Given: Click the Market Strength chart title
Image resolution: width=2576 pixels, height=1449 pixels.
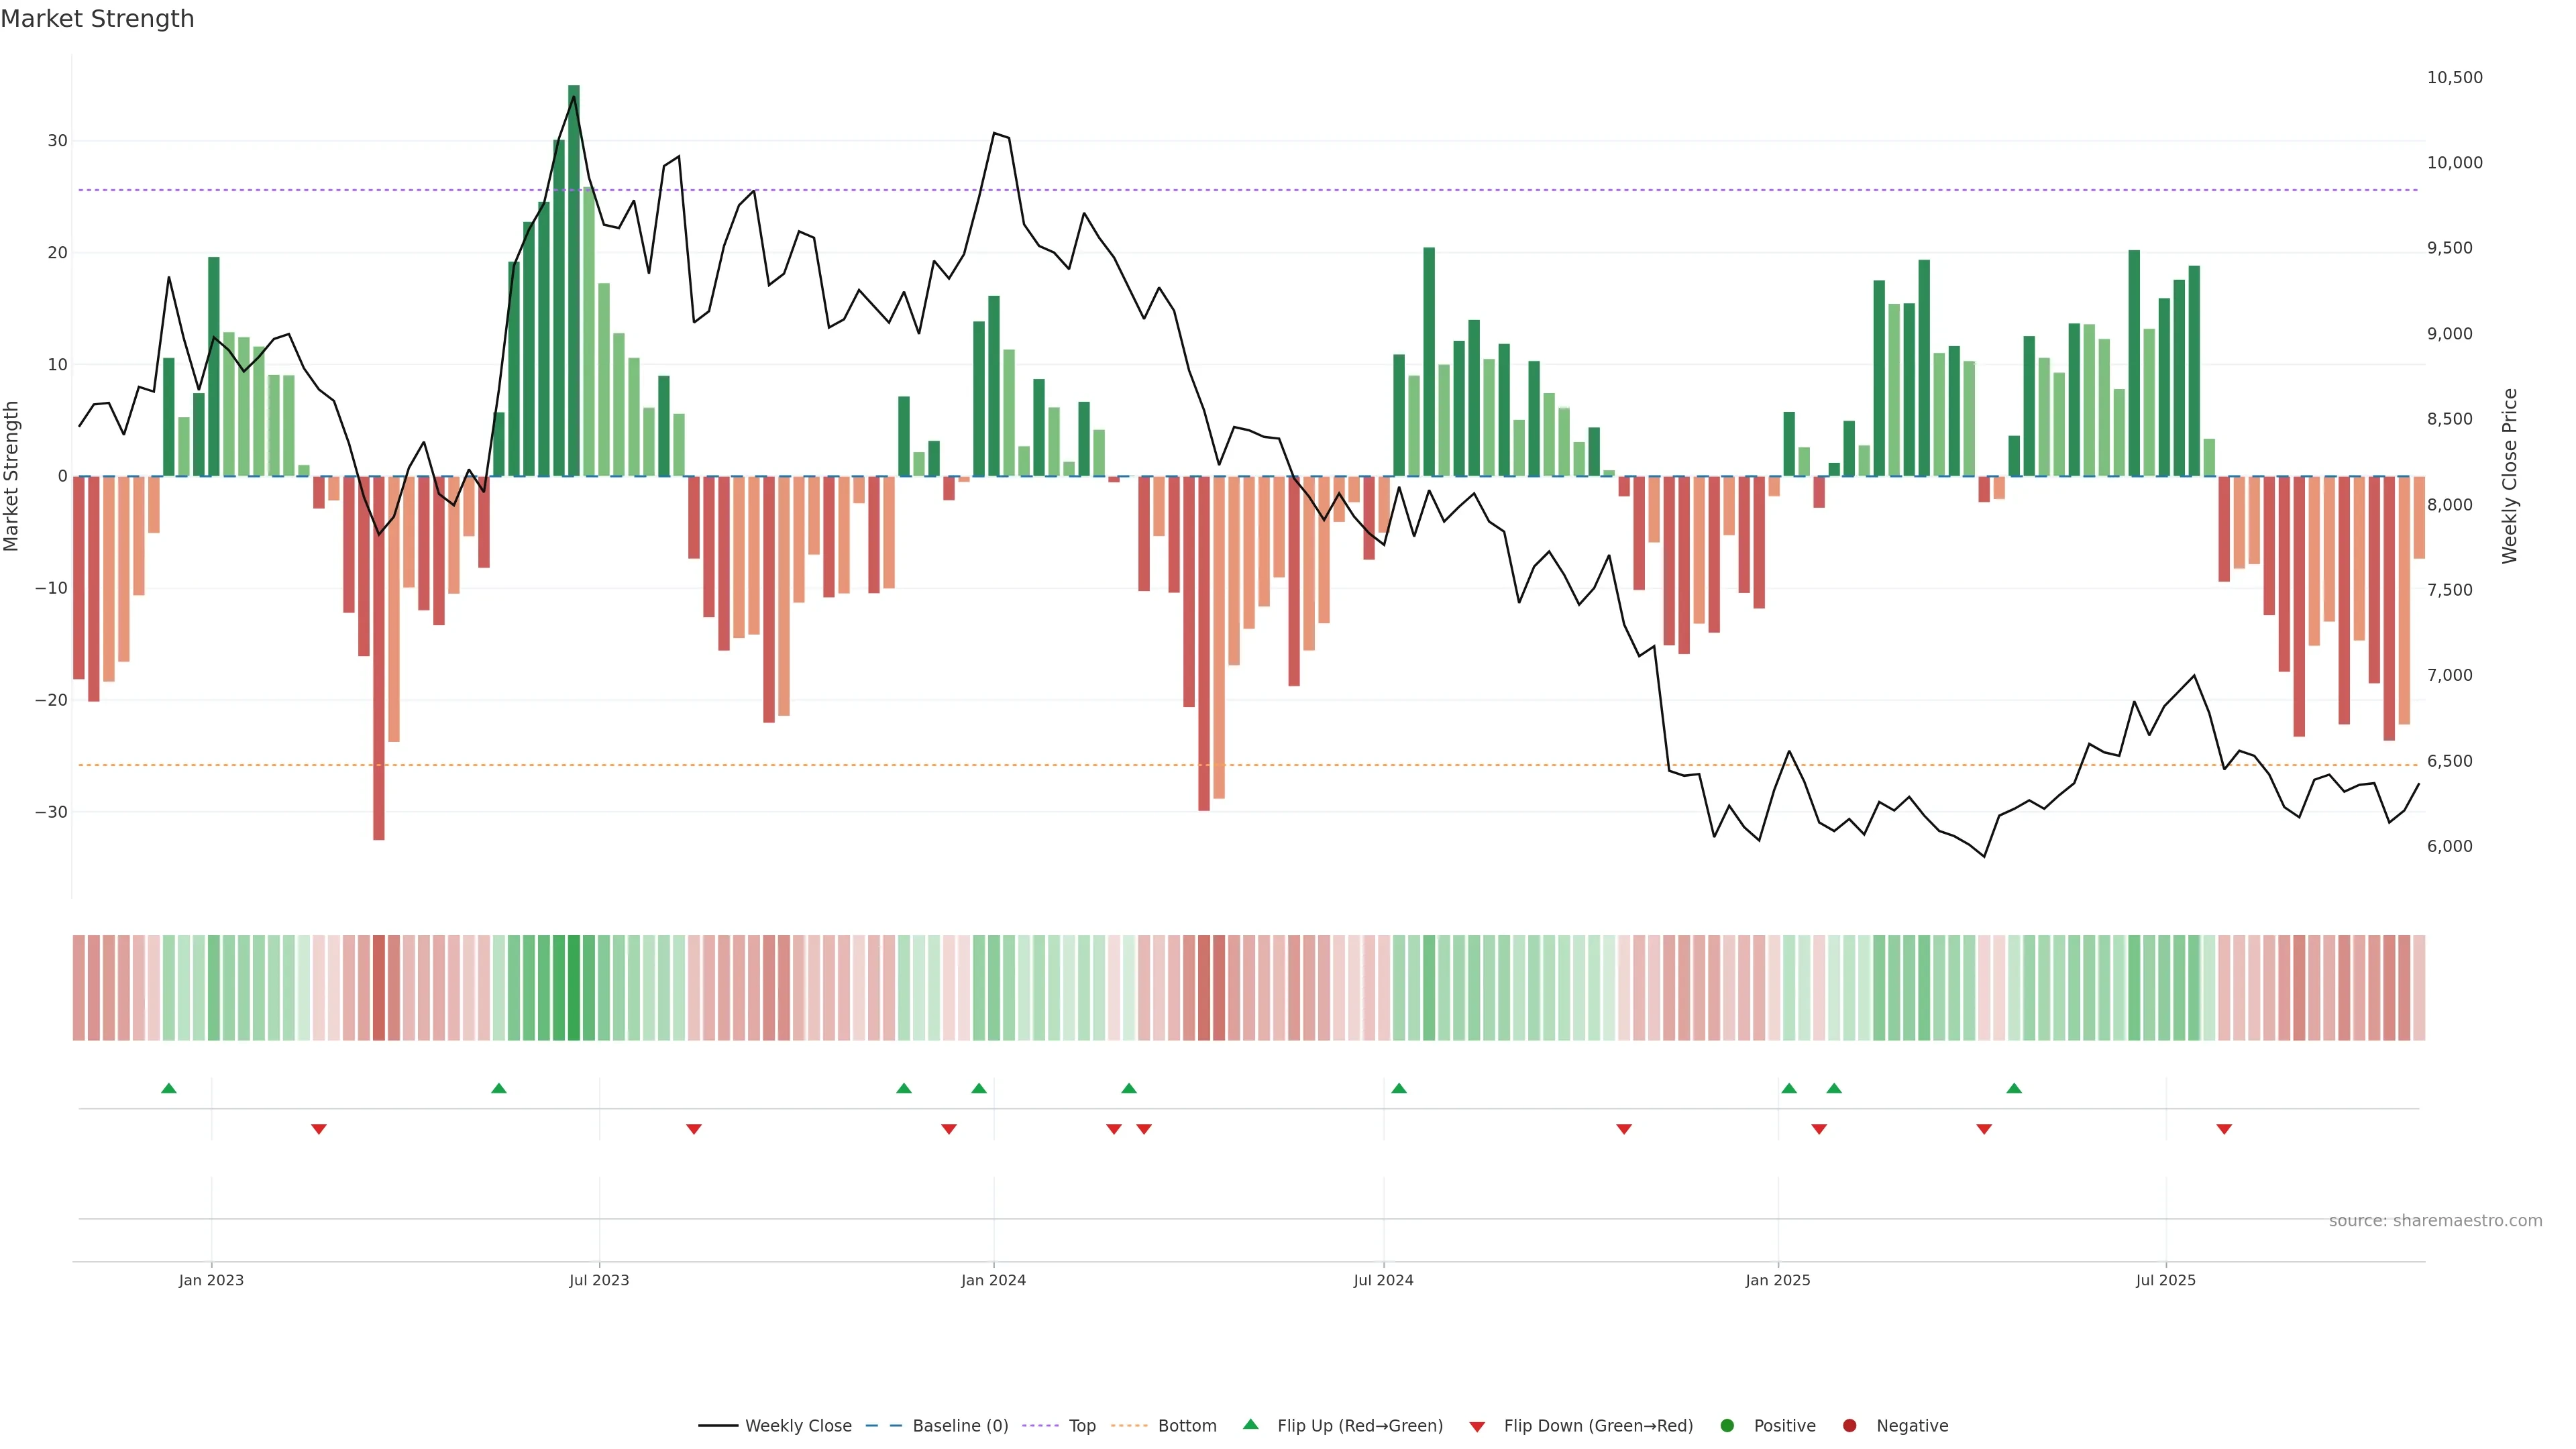Looking at the screenshot, I should point(97,19).
